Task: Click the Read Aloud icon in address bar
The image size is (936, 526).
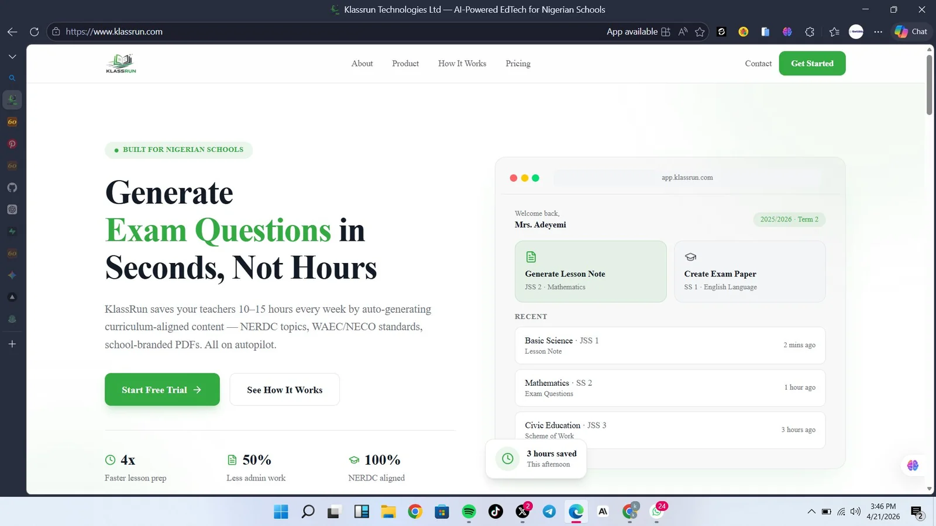Action: point(683,32)
